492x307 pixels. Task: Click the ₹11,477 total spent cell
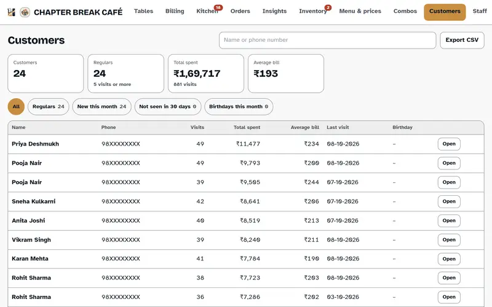click(248, 144)
